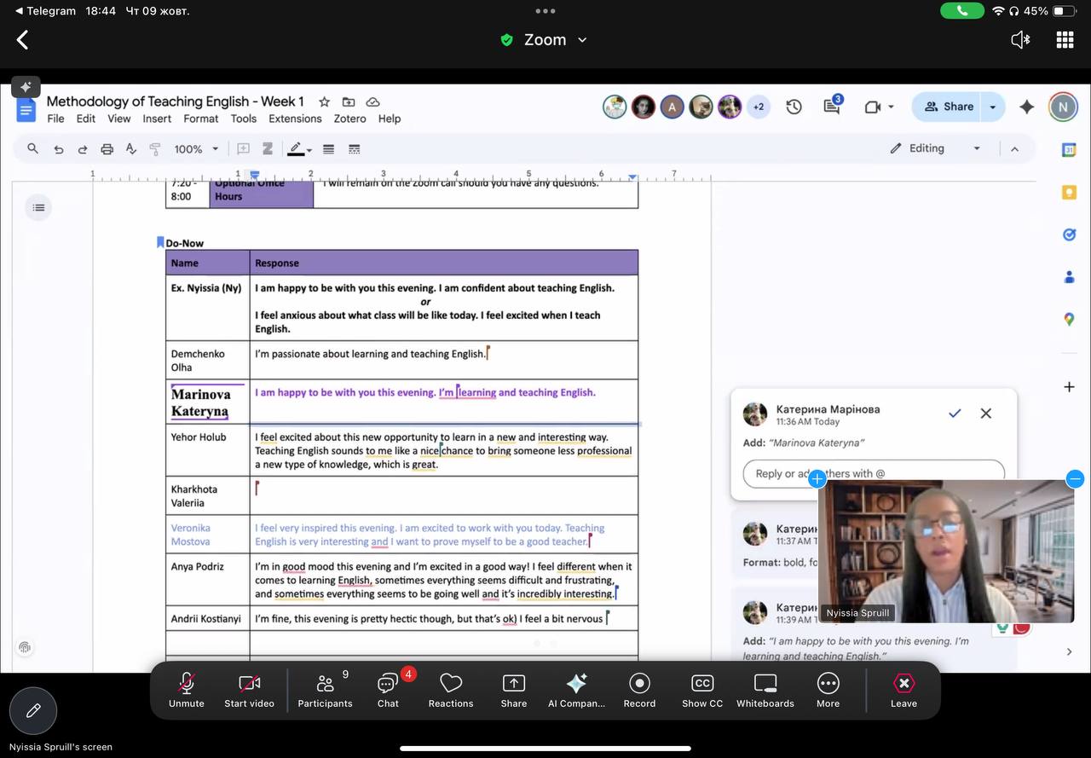Click the Share button in Docs
Viewport: 1091px width, 758px height.
point(948,107)
